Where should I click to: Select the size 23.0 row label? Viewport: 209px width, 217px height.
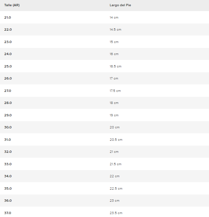point(8,42)
